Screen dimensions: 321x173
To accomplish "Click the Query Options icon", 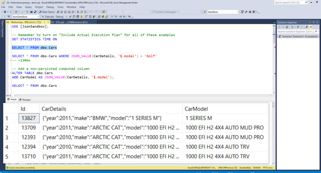I will (78, 17).
